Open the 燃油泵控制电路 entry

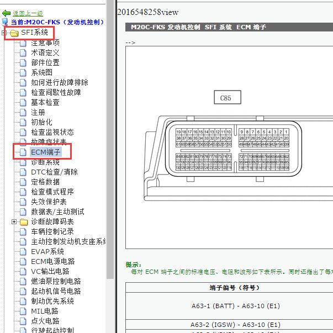[x=56, y=282]
